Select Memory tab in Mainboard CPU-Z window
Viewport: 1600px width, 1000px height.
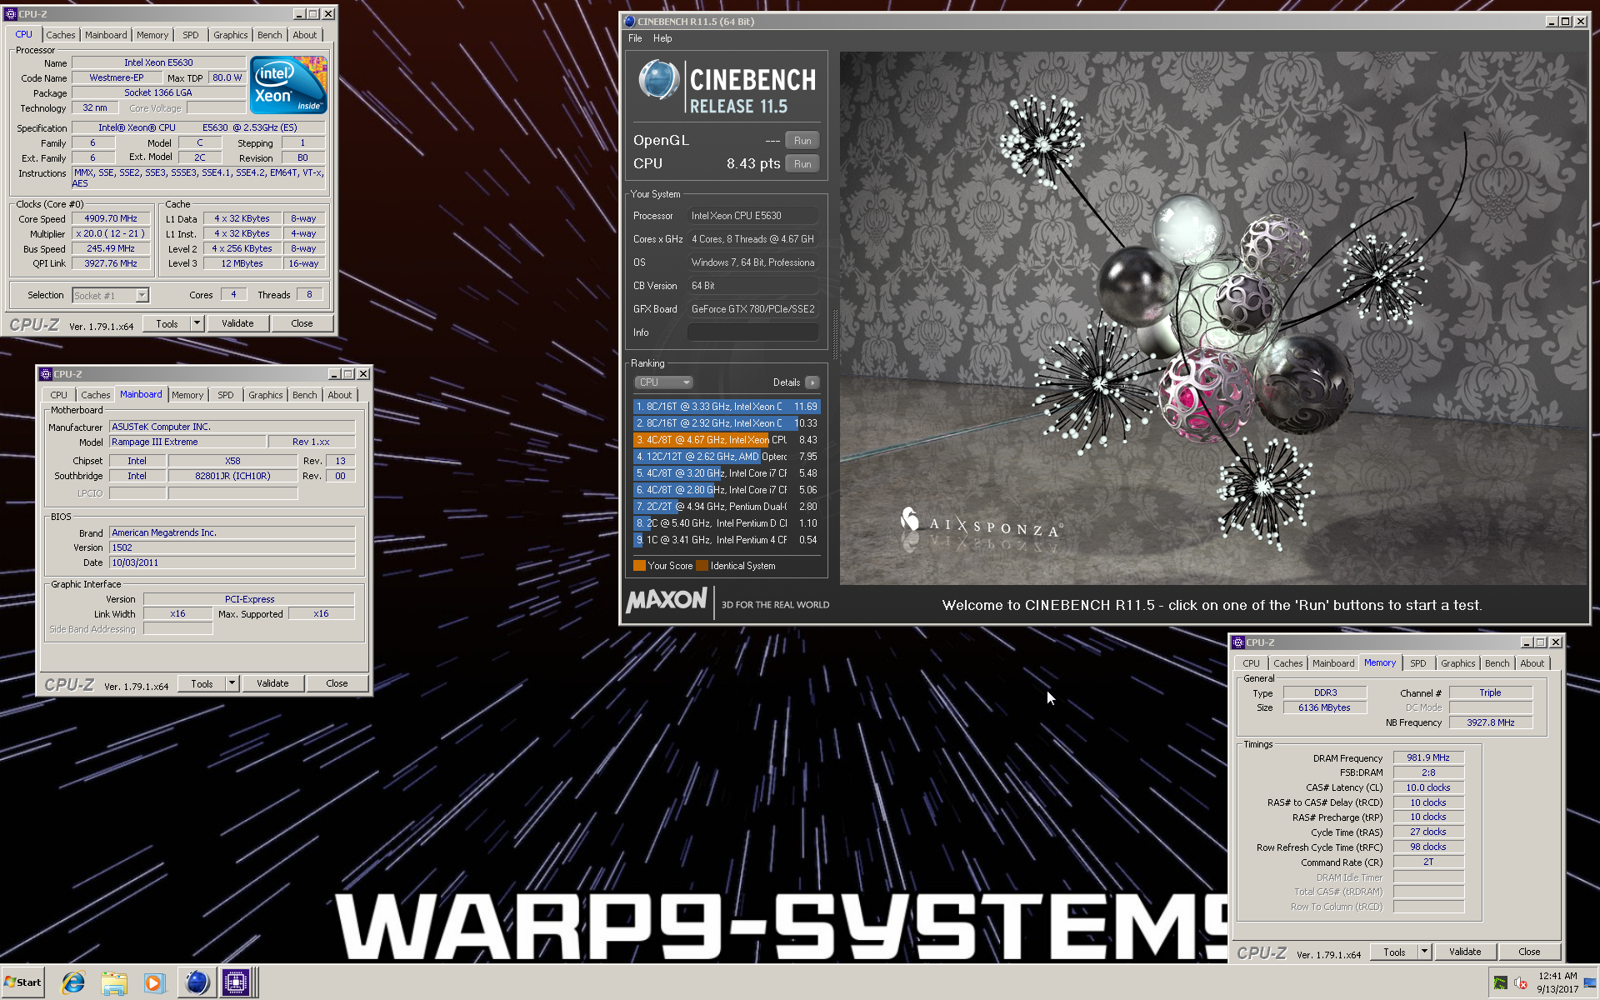187,395
